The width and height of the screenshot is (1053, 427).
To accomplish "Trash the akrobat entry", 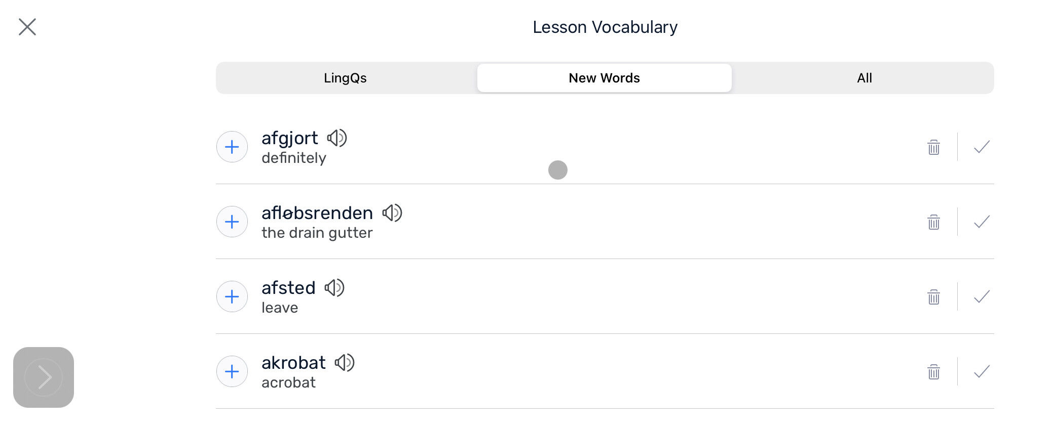I will (934, 372).
